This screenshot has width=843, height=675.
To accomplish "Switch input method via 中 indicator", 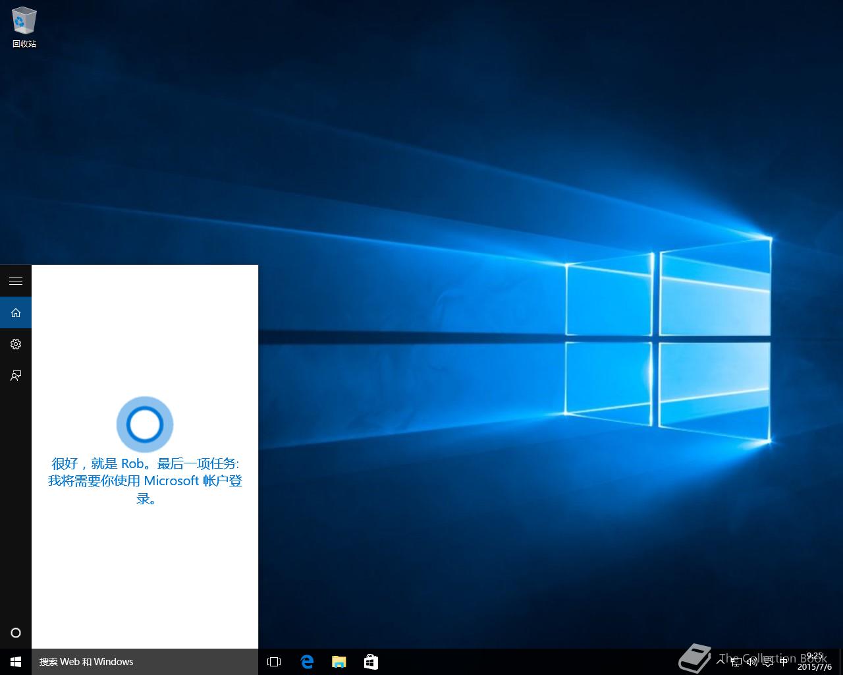I will [x=784, y=662].
